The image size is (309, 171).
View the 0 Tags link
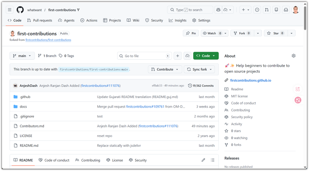click(67, 56)
